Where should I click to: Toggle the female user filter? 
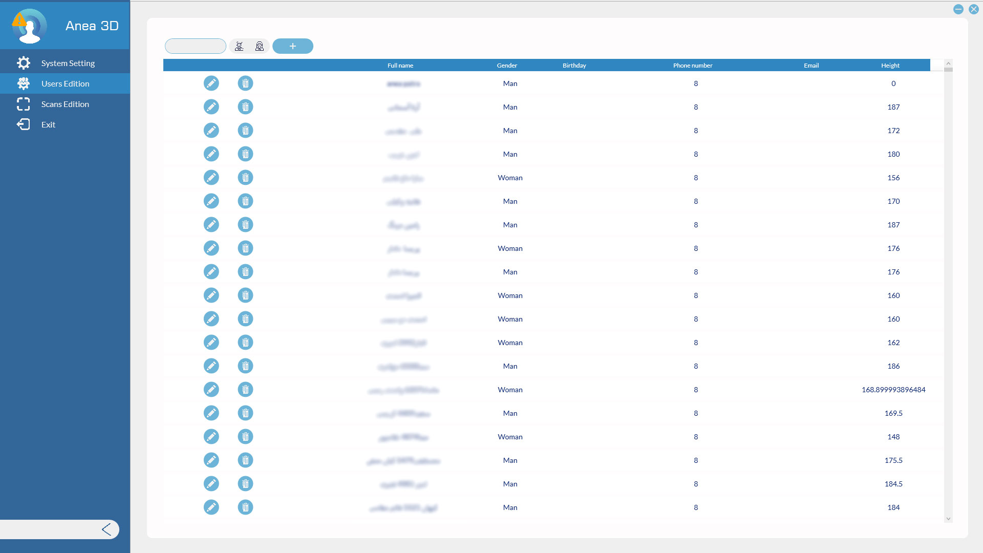coord(260,46)
